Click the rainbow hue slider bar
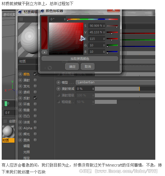 point(93,19)
